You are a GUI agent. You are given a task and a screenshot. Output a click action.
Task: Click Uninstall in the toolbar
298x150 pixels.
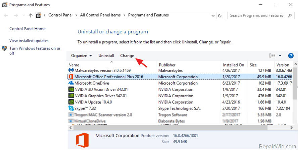106,55
